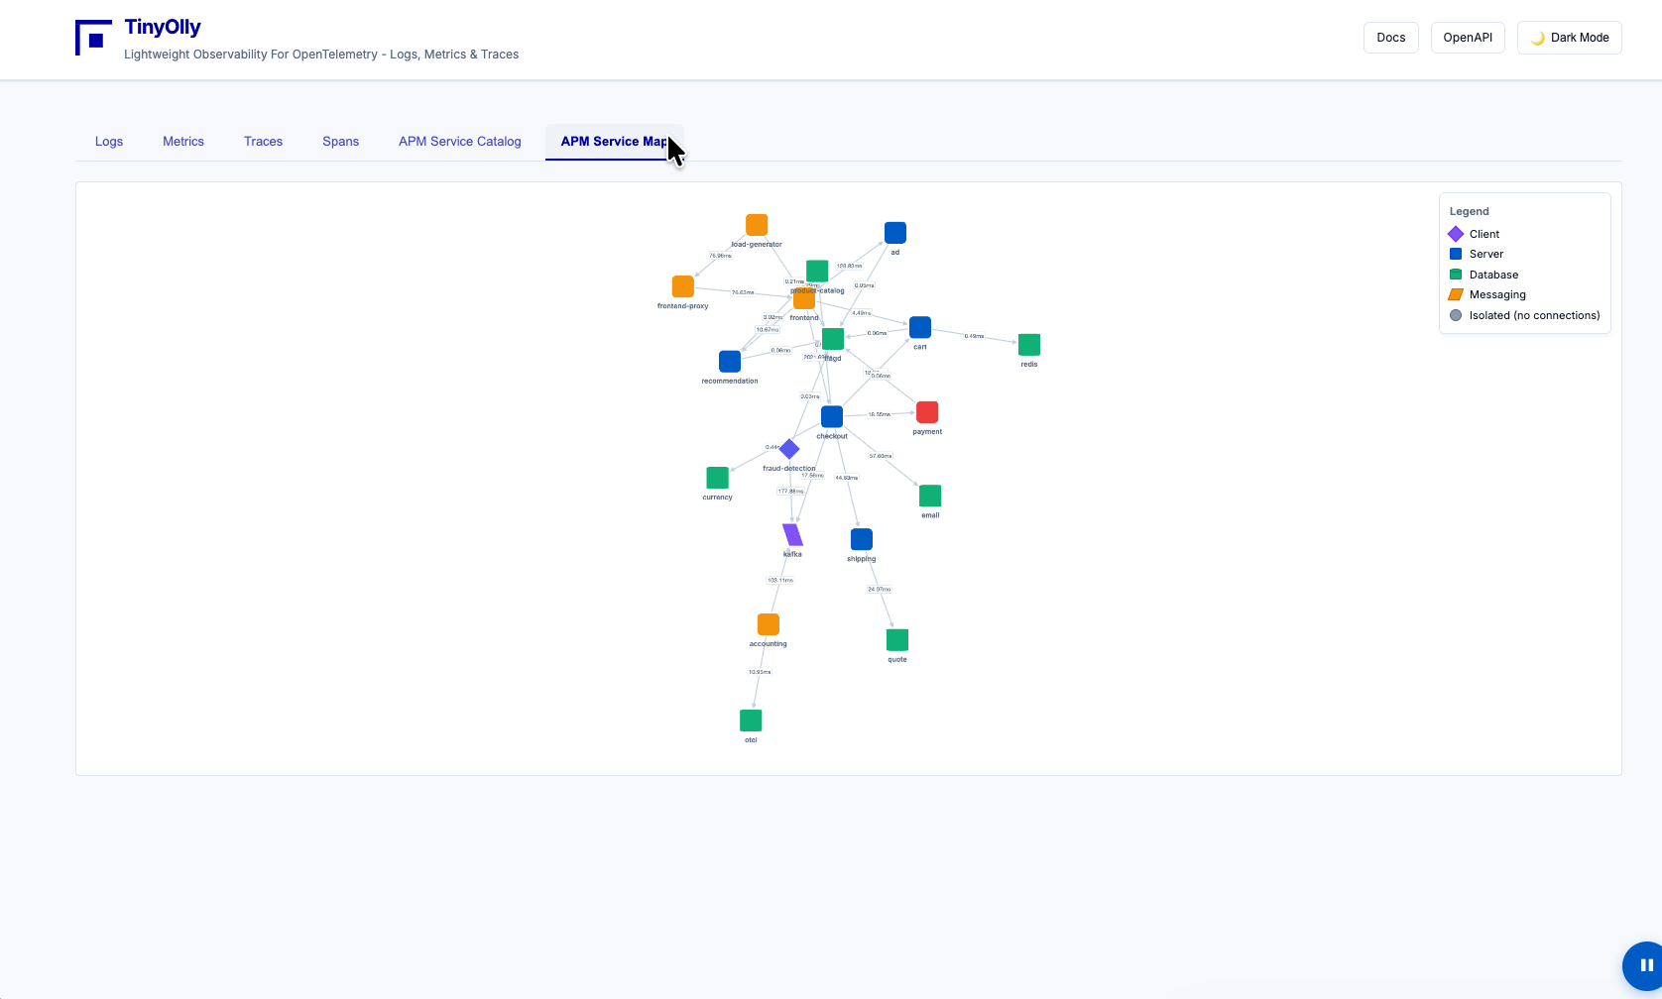Go to the APM Service Catalog tab
Screen dimensions: 1662x999
click(x=459, y=142)
